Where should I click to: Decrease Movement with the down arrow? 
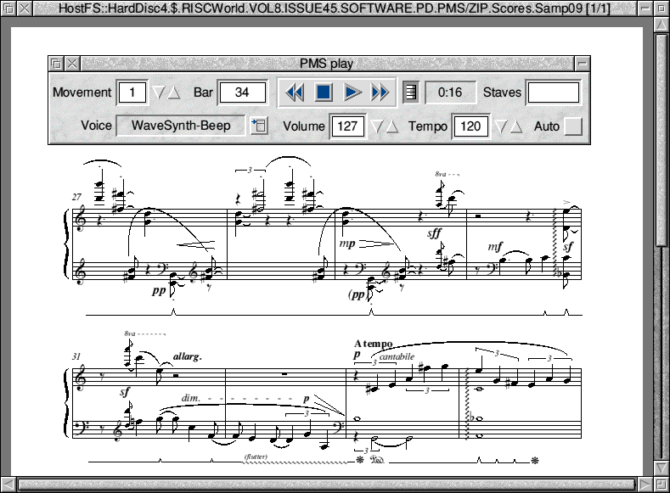pos(158,92)
